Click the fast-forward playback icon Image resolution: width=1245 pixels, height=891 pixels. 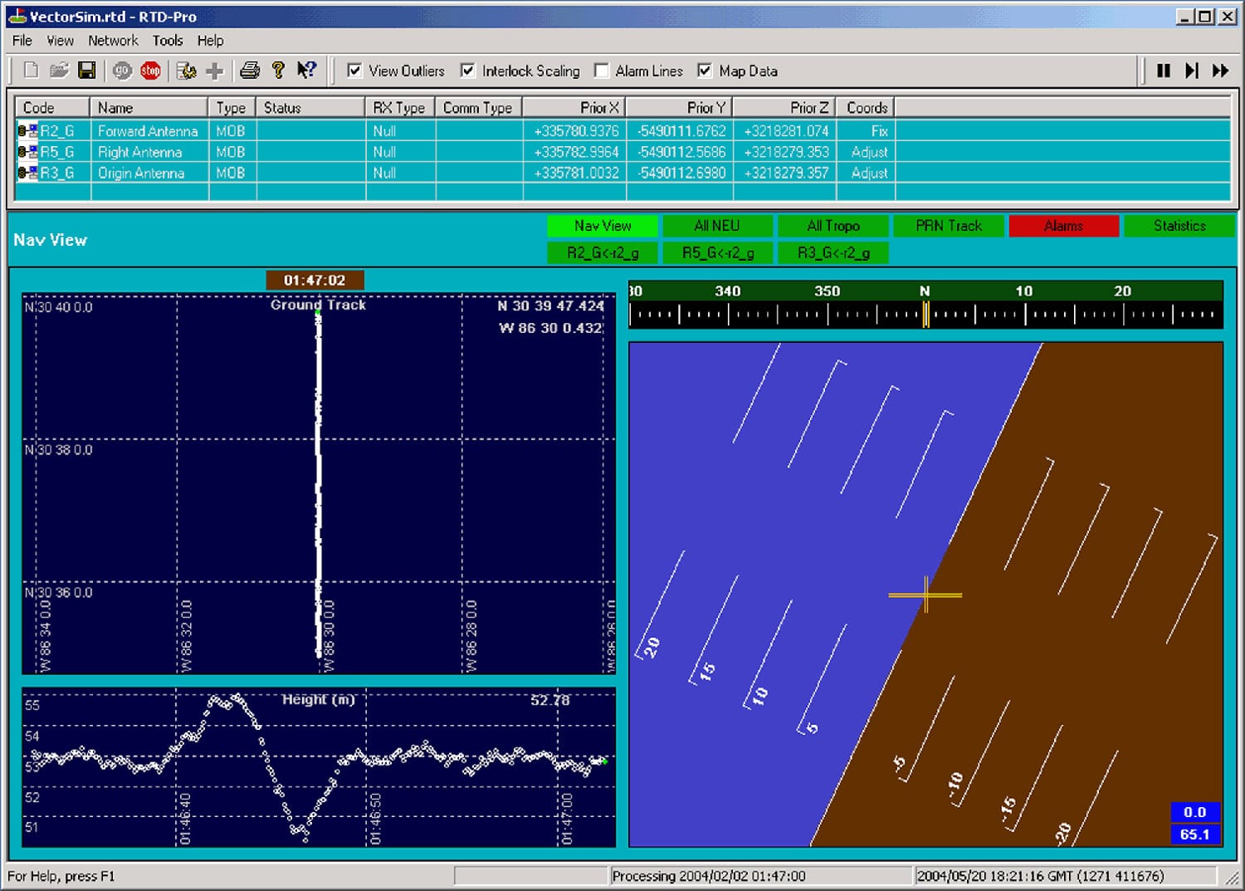click(x=1219, y=71)
